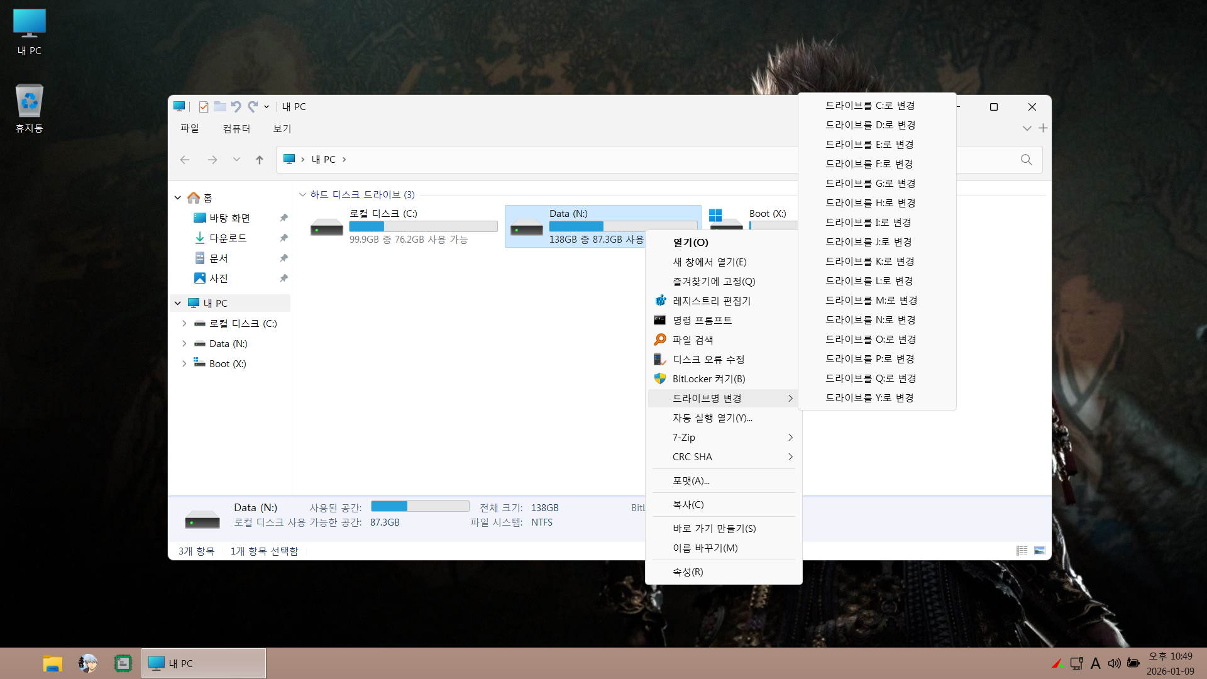1207x679 pixels.
Task: Toggle the properties checkmark quick access icon
Action: 204,107
